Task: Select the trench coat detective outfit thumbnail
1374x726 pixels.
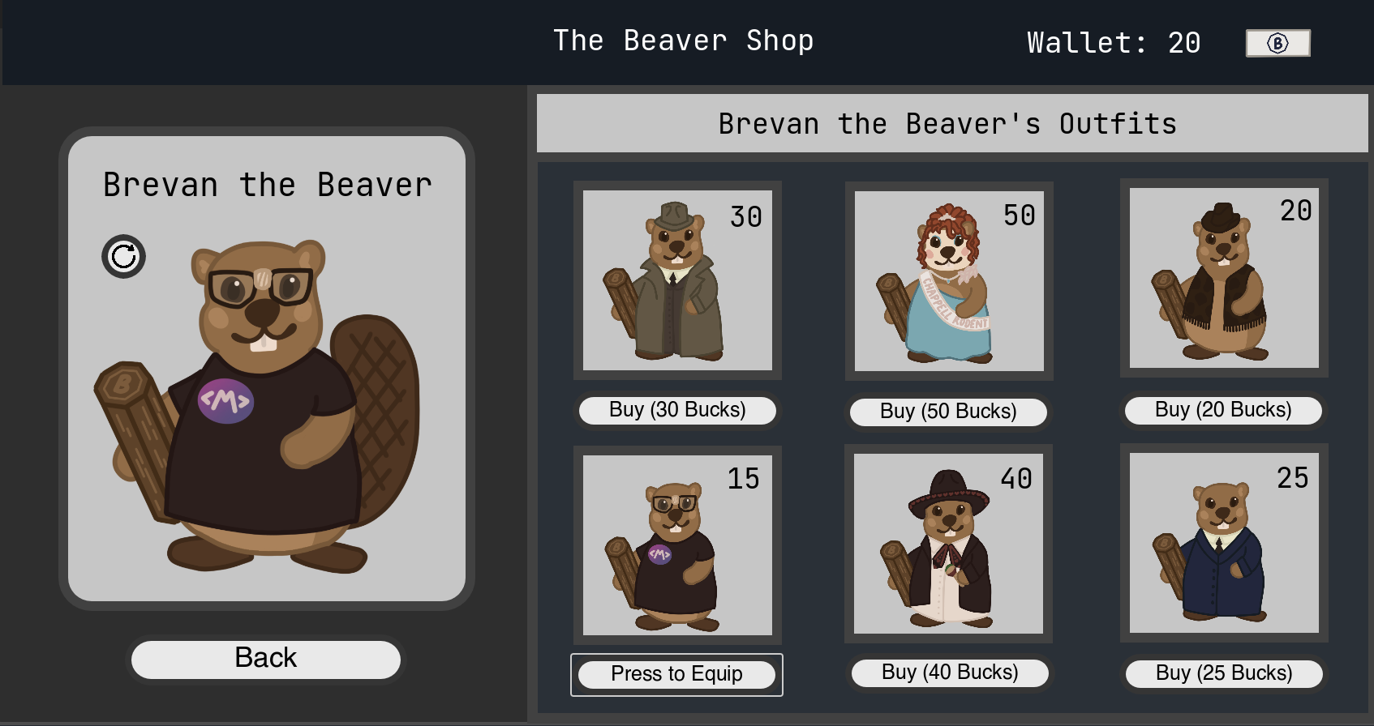Action: [677, 280]
